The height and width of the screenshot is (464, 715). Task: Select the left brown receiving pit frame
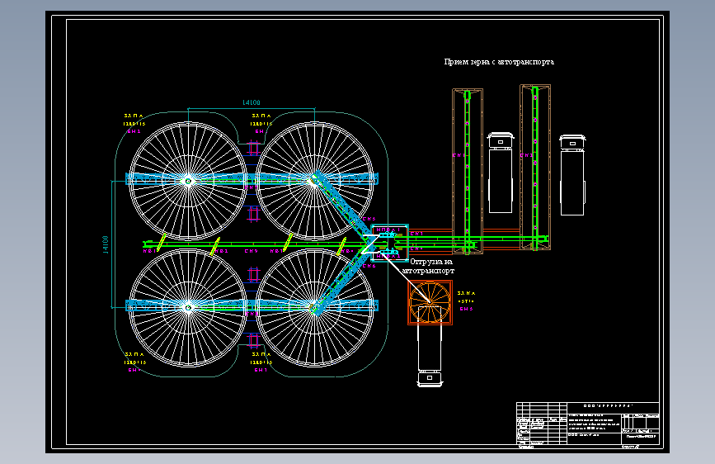click(468, 171)
